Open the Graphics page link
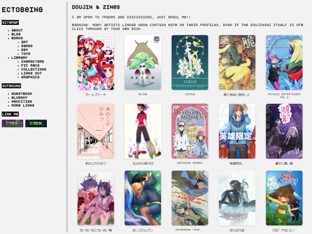312x234 pixels. [30, 77]
